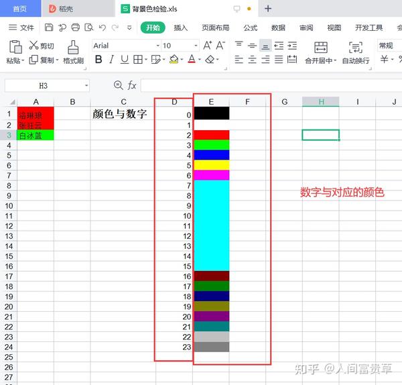Open the 文件 menu

[21, 27]
